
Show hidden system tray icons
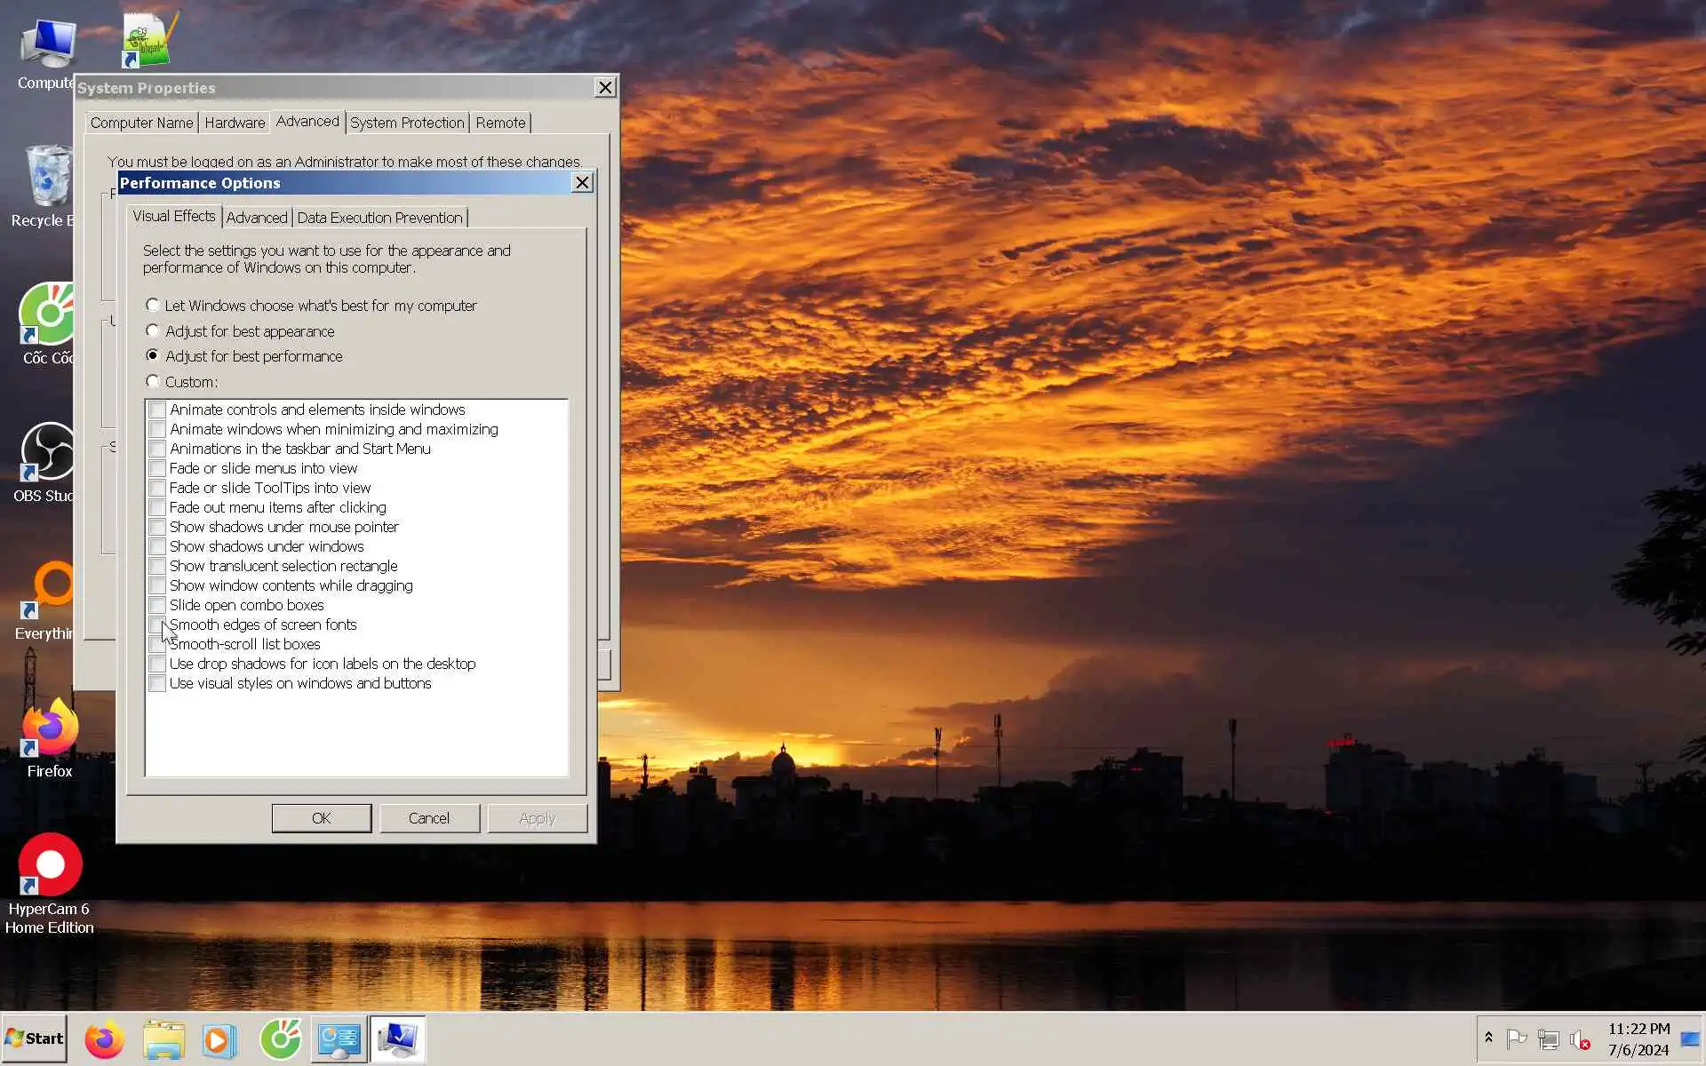pyautogui.click(x=1488, y=1038)
